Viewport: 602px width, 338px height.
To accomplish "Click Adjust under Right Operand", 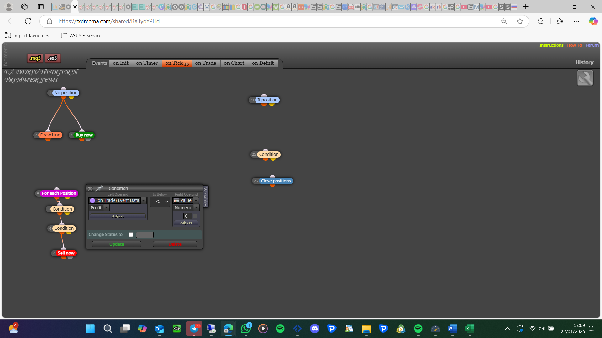I will click(x=186, y=223).
